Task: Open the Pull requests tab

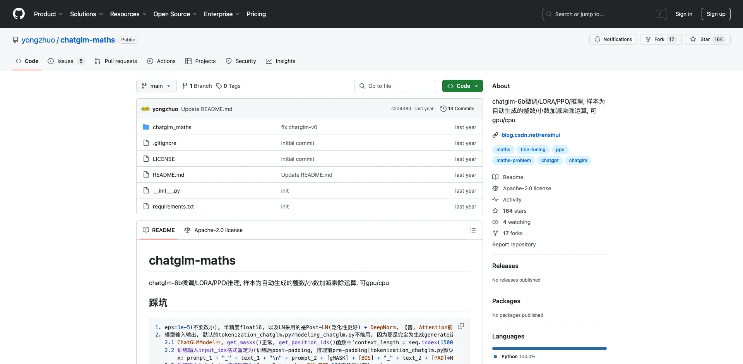Action: (x=116, y=61)
